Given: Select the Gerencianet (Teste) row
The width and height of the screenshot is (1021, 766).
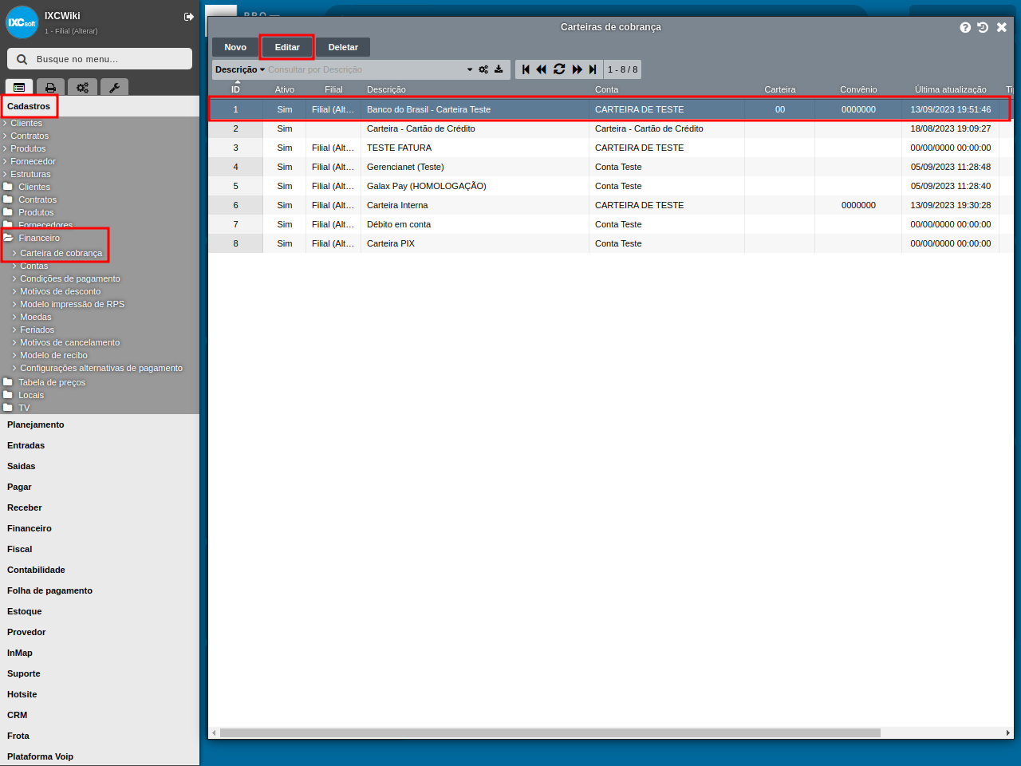Looking at the screenshot, I should pos(609,167).
